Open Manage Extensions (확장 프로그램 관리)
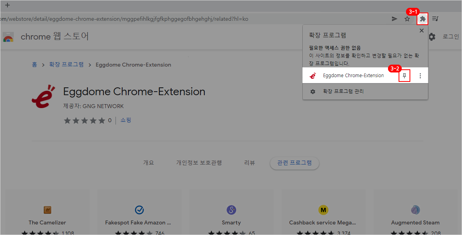 (x=343, y=92)
